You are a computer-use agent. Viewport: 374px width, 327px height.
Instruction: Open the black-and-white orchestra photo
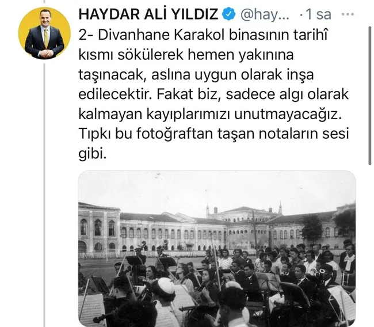[x=217, y=249]
